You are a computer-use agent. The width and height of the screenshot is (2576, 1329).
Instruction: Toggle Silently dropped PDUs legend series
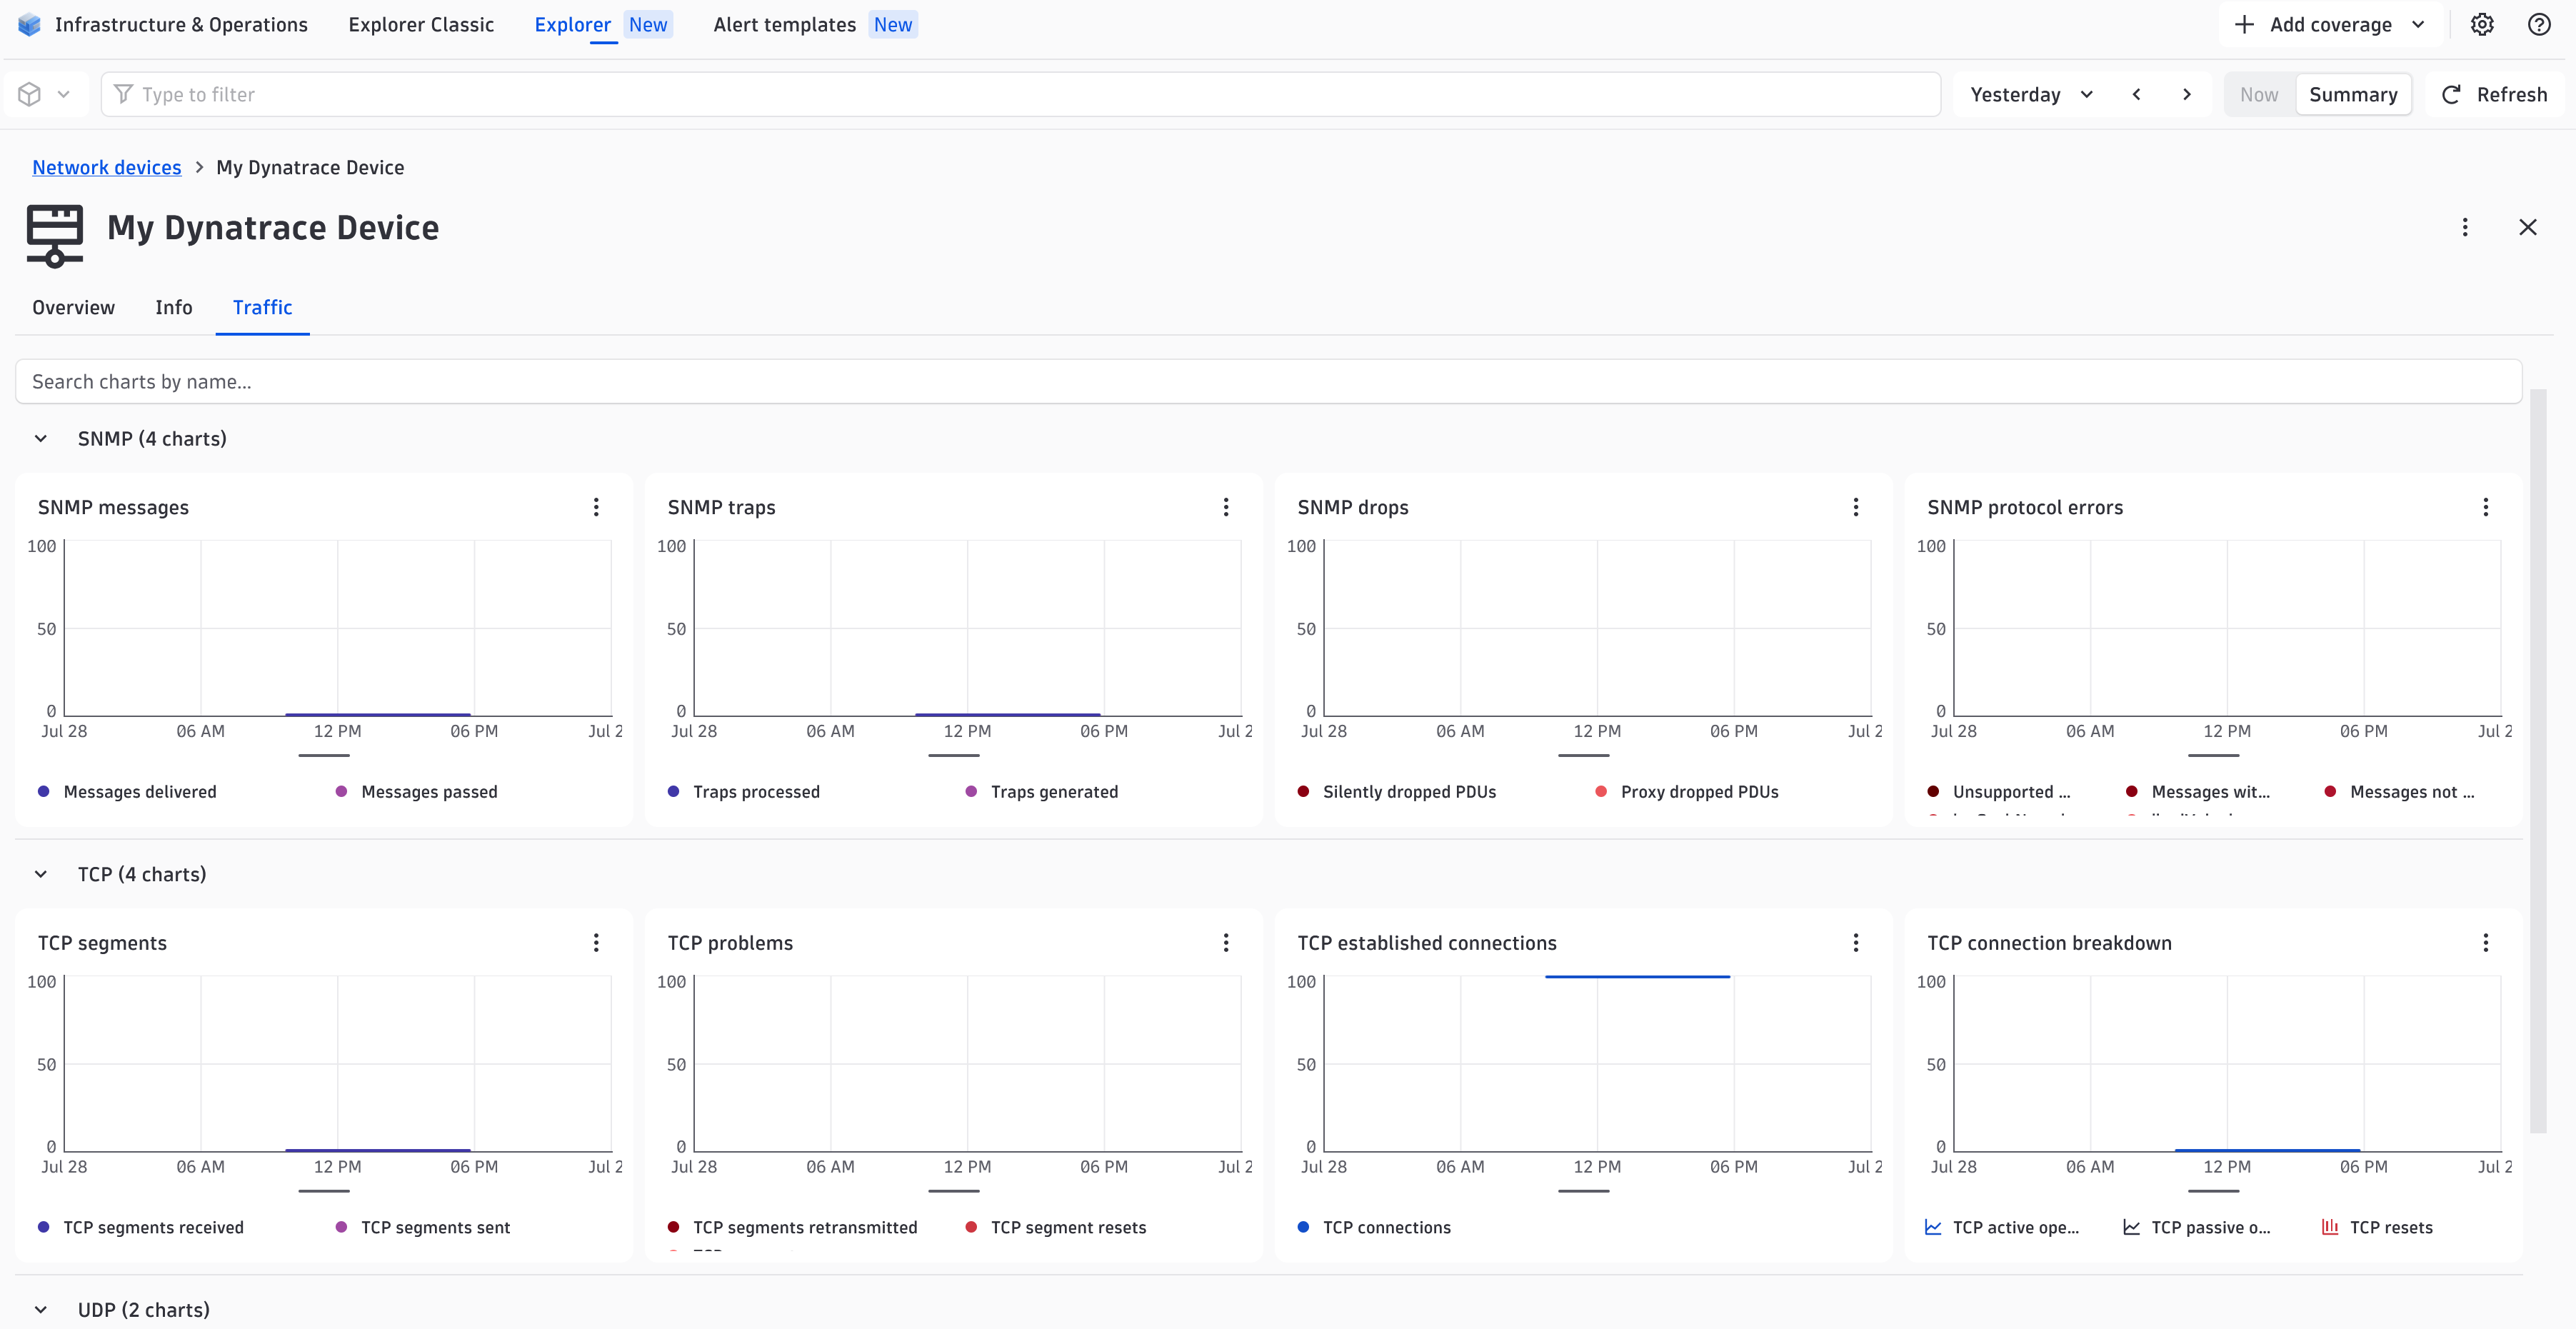[x=1397, y=792]
